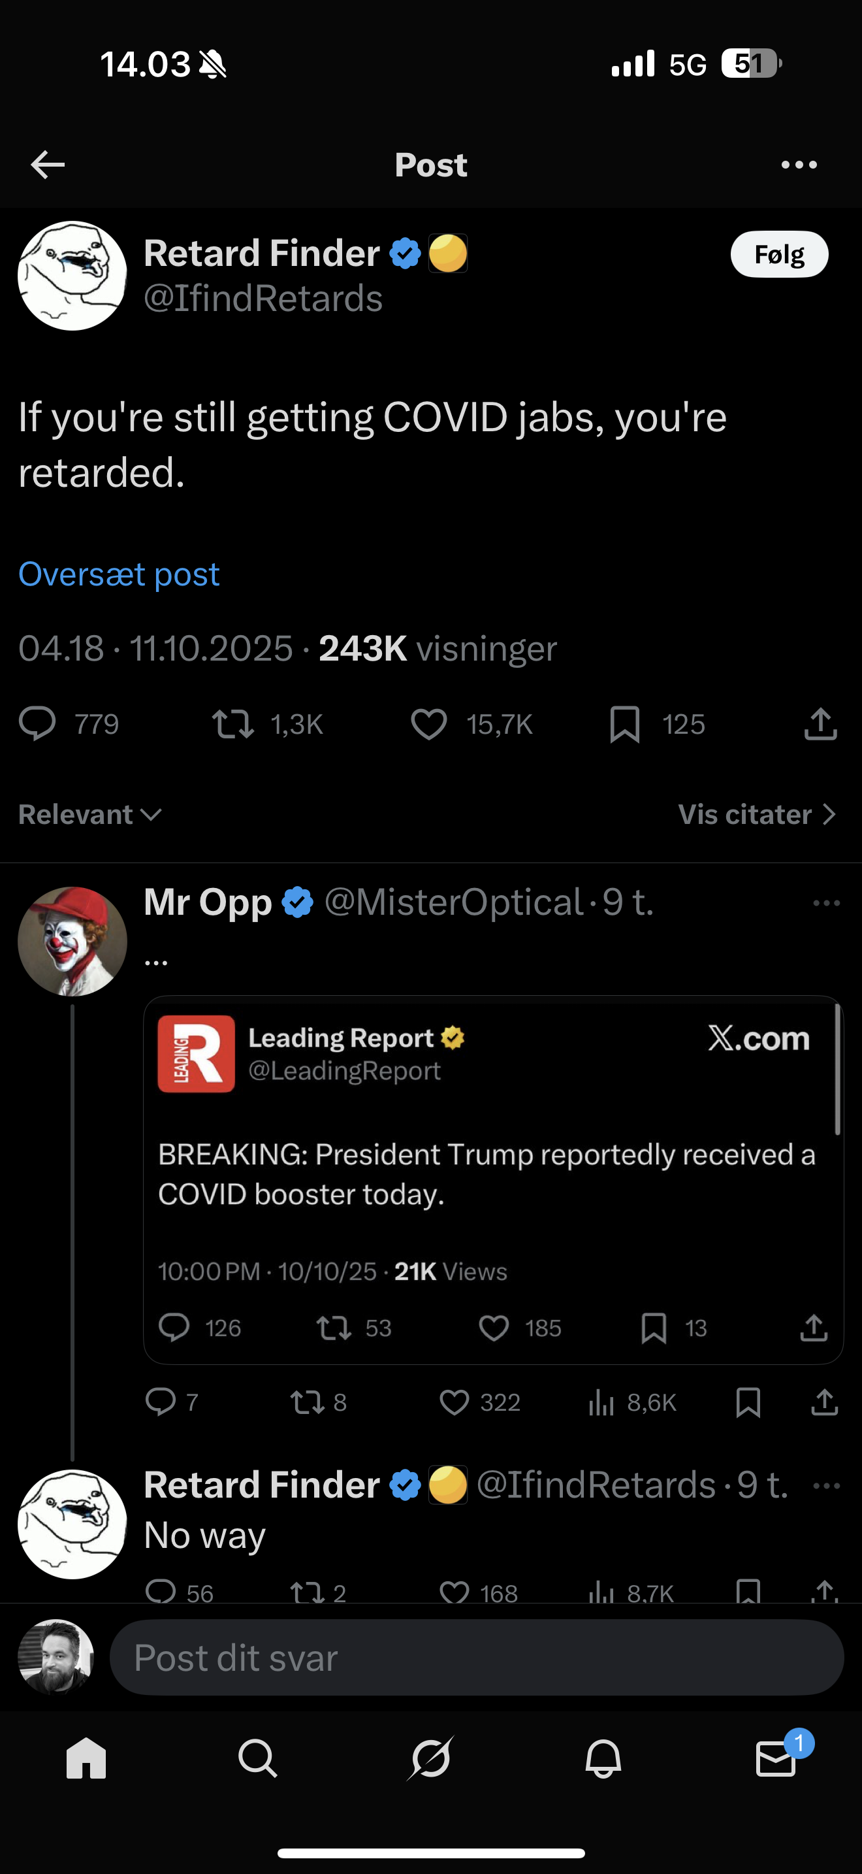Expand the Relevant sort dropdown
The height and width of the screenshot is (1874, 862).
[x=89, y=815]
